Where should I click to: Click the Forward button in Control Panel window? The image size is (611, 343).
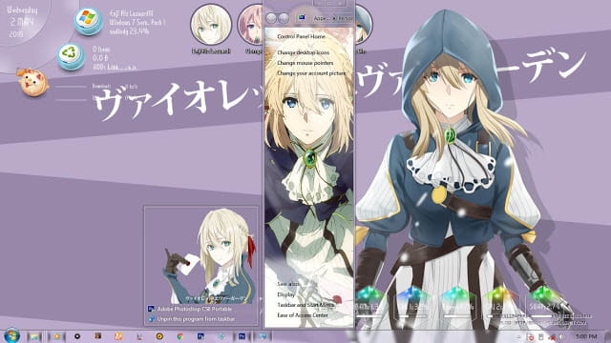click(x=284, y=18)
